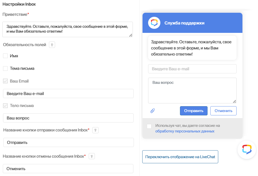Focus the Приветствие greeting text area
Screen dimensions: 258x176
click(x=68, y=29)
